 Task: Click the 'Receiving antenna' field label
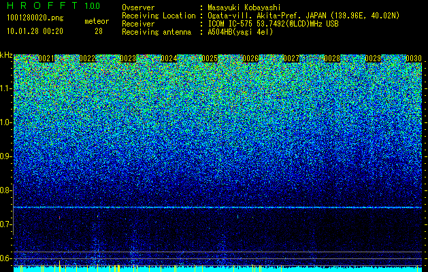[157, 32]
